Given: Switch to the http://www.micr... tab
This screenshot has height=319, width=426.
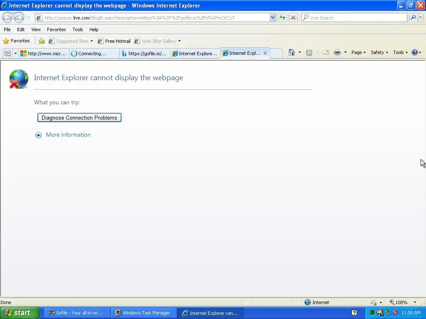Looking at the screenshot, I should click(44, 54).
